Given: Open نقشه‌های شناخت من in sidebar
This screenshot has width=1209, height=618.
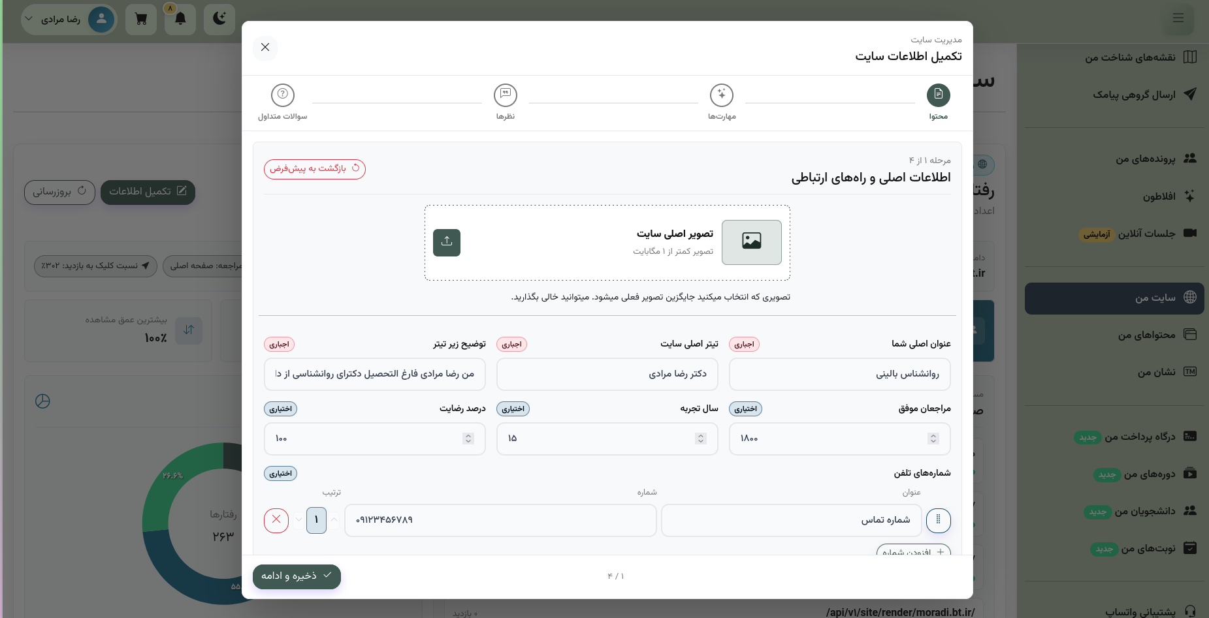Looking at the screenshot, I should pyautogui.click(x=1114, y=57).
